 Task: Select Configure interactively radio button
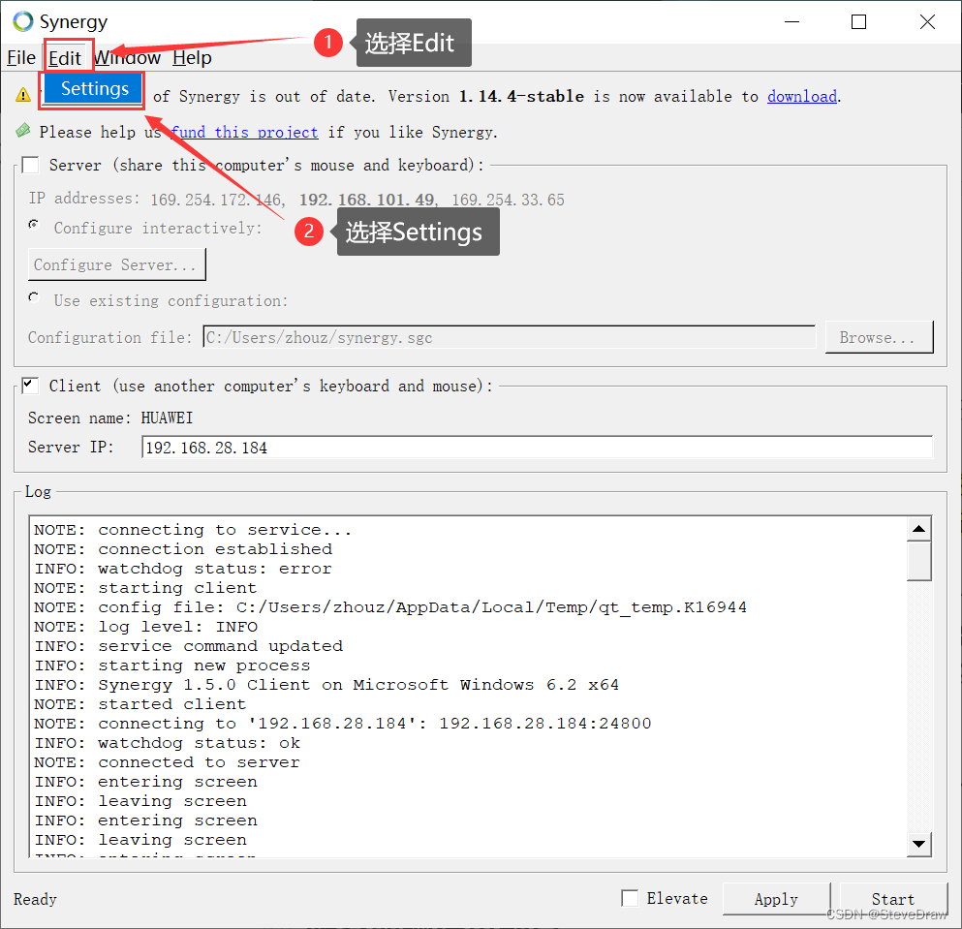click(x=34, y=225)
